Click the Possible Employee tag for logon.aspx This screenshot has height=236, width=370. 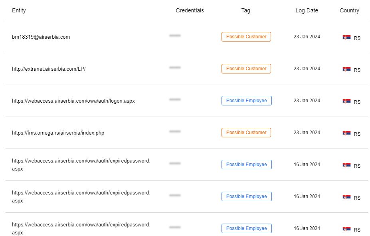246,101
